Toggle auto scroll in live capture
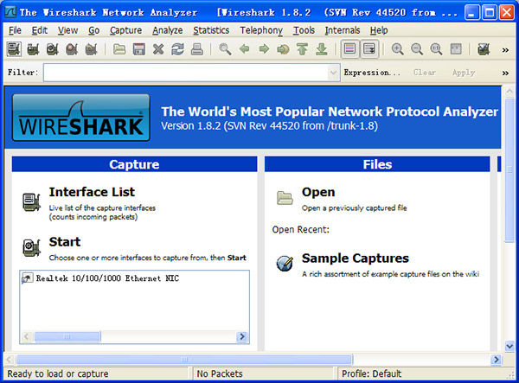 click(x=369, y=49)
